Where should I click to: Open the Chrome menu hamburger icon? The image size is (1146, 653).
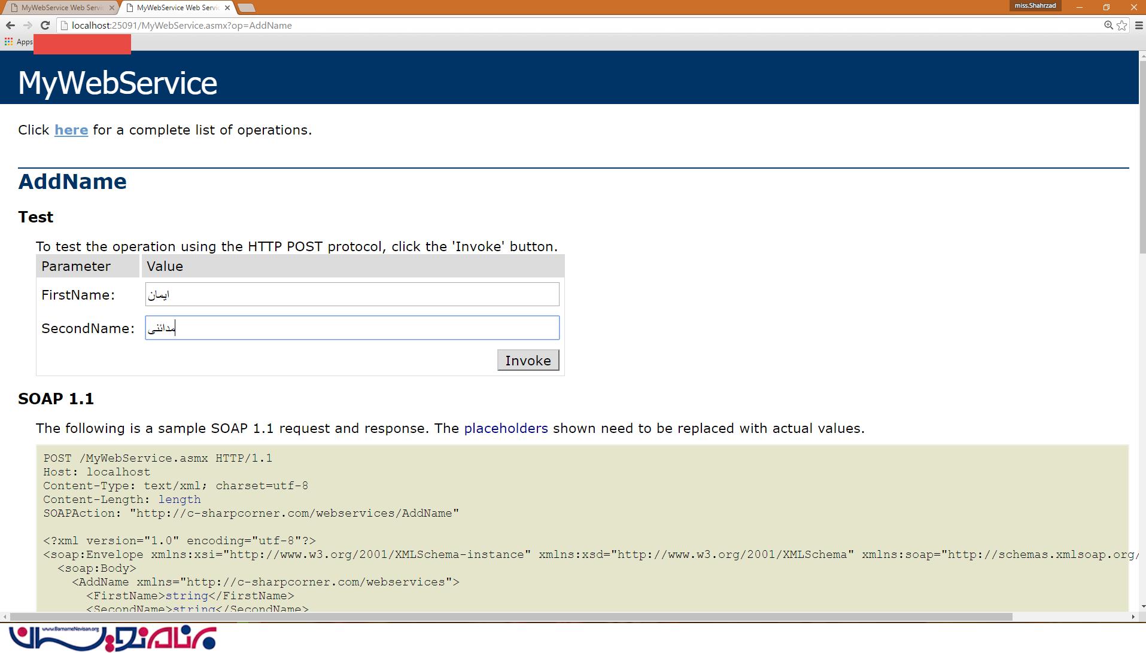click(1139, 25)
